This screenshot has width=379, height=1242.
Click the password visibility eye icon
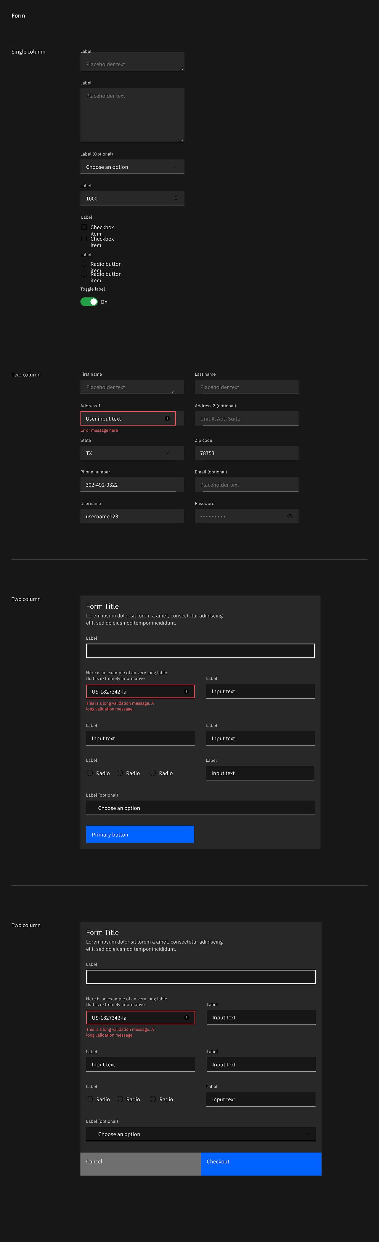click(290, 516)
